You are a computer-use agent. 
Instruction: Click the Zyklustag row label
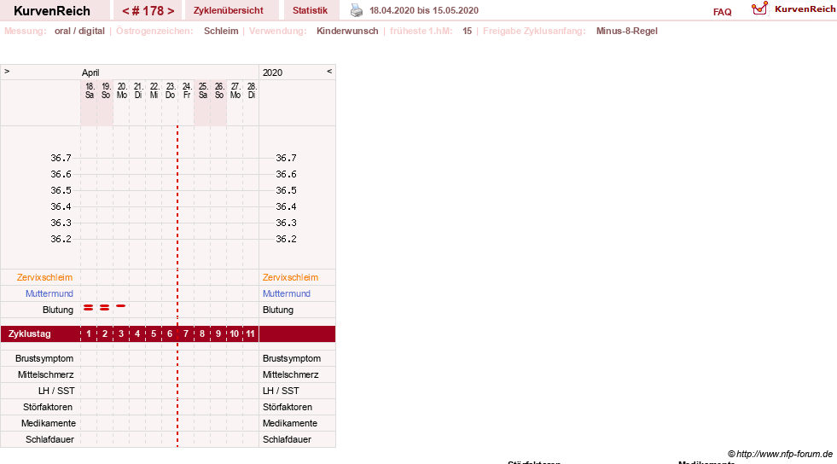click(x=30, y=333)
